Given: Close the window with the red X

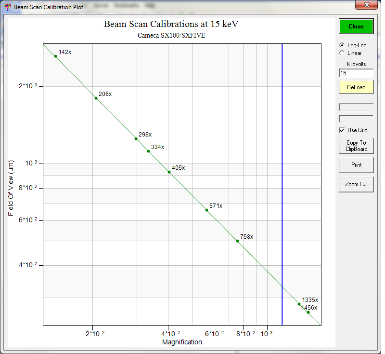Looking at the screenshot, I should click(x=367, y=6).
